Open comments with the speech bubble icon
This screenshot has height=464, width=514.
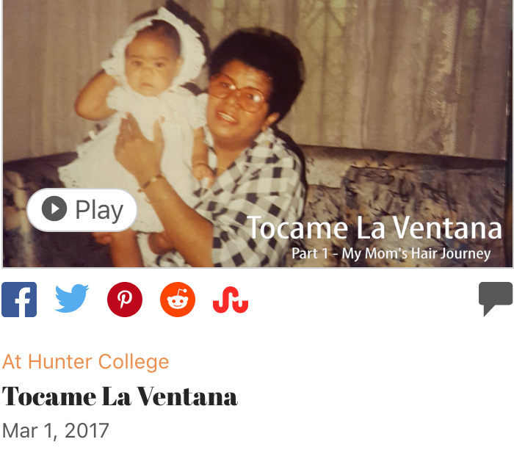pyautogui.click(x=496, y=299)
